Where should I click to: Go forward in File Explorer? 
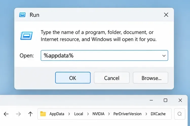click(18, 114)
